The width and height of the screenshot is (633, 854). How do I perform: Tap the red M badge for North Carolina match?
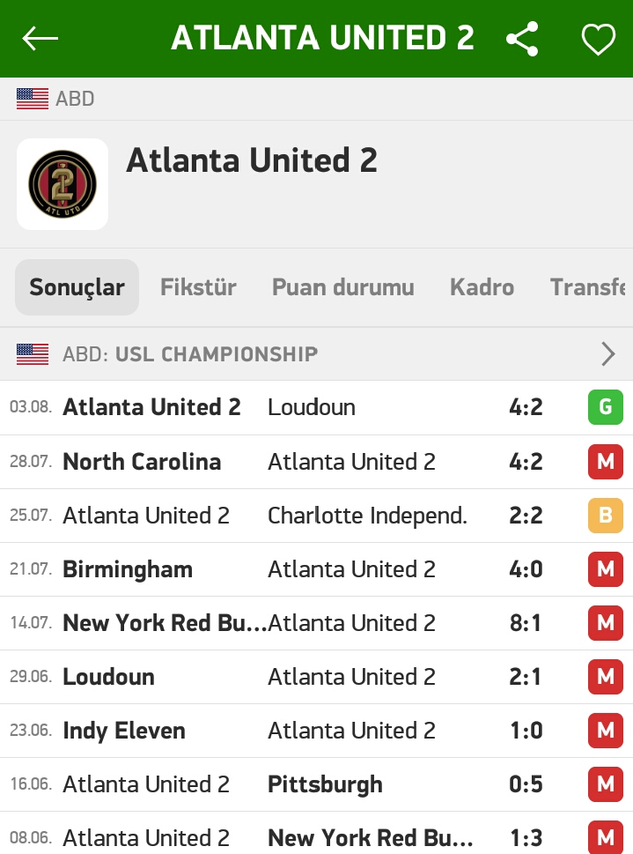point(605,461)
